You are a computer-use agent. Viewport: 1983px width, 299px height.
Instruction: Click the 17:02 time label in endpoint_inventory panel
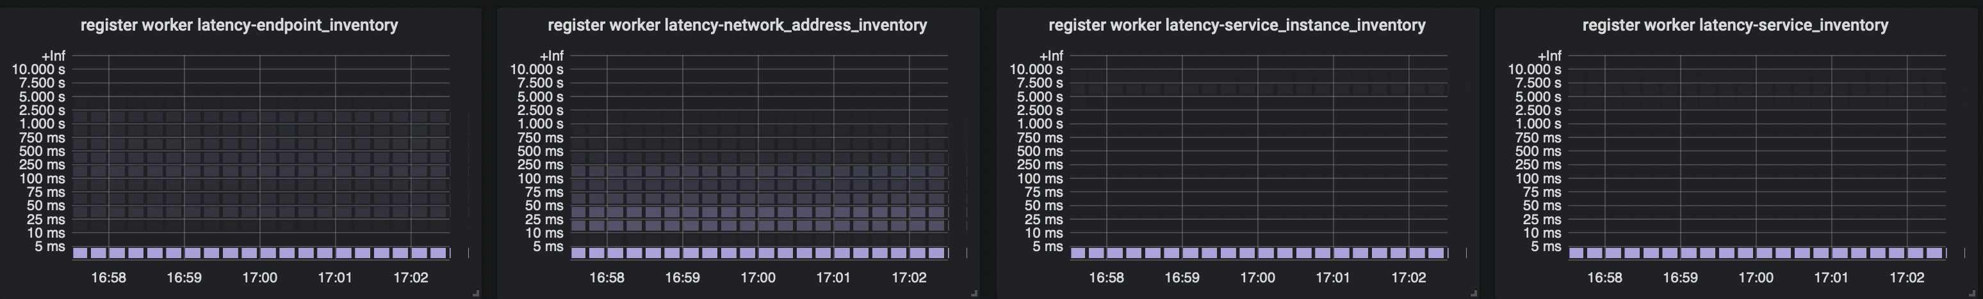[411, 277]
